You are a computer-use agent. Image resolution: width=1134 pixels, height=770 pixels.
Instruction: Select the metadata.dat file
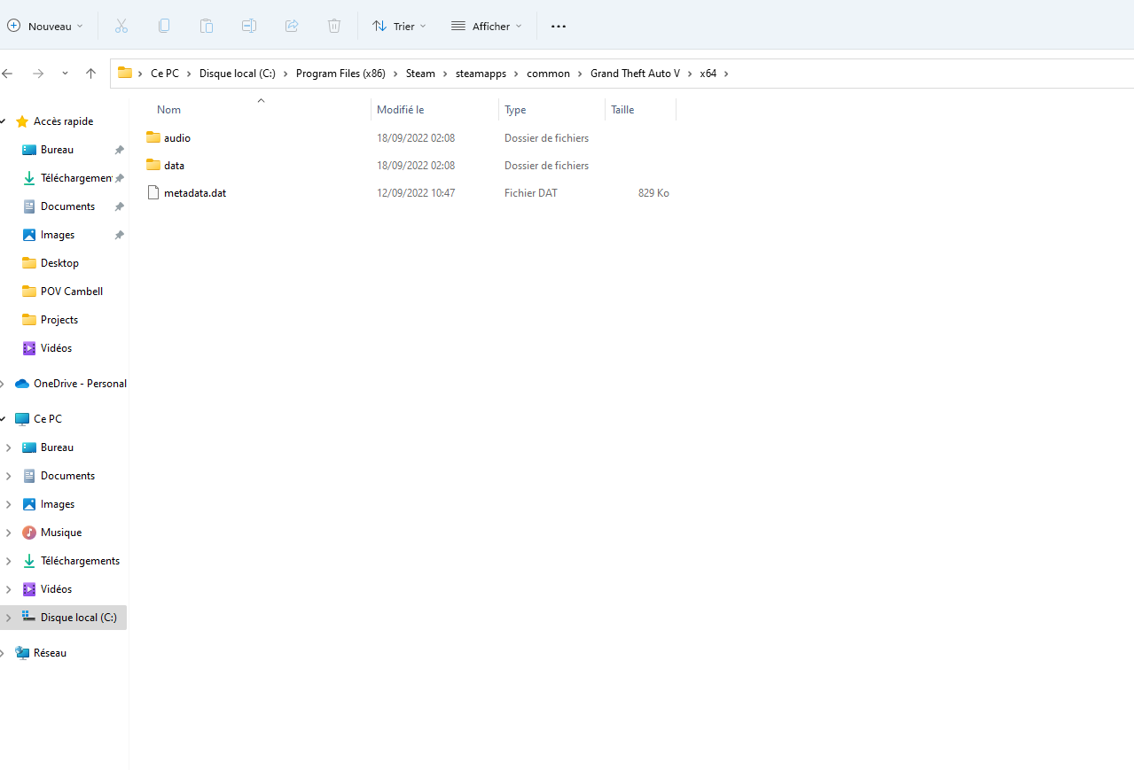[194, 193]
